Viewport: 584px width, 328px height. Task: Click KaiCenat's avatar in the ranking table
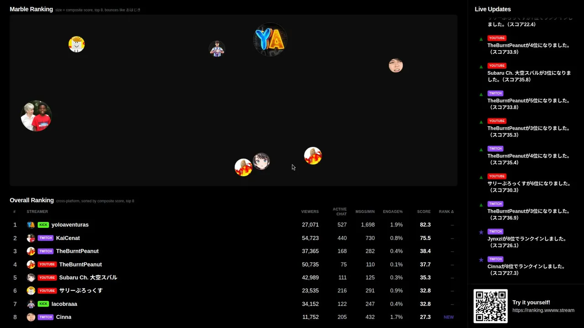tap(31, 238)
